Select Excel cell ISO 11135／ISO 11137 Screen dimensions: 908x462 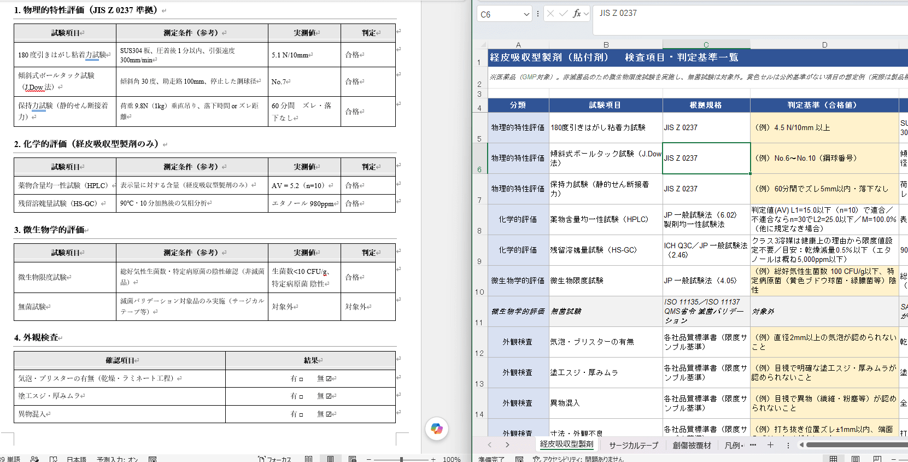pyautogui.click(x=706, y=312)
